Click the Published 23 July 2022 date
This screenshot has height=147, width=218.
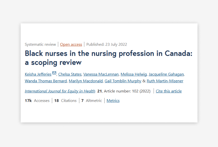point(107,44)
